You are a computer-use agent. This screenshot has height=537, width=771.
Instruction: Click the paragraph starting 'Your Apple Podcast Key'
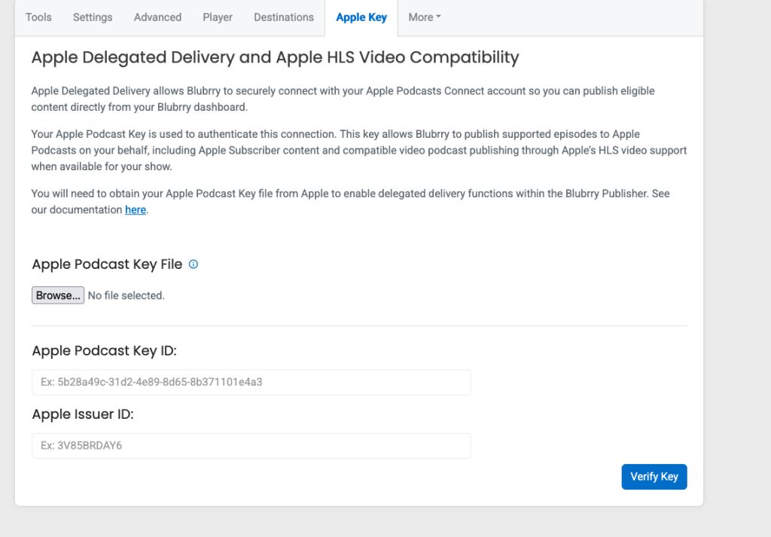pyautogui.click(x=359, y=150)
